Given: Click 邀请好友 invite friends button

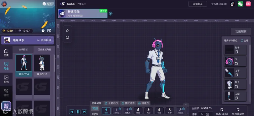Looking at the screenshot, I should point(198,4).
